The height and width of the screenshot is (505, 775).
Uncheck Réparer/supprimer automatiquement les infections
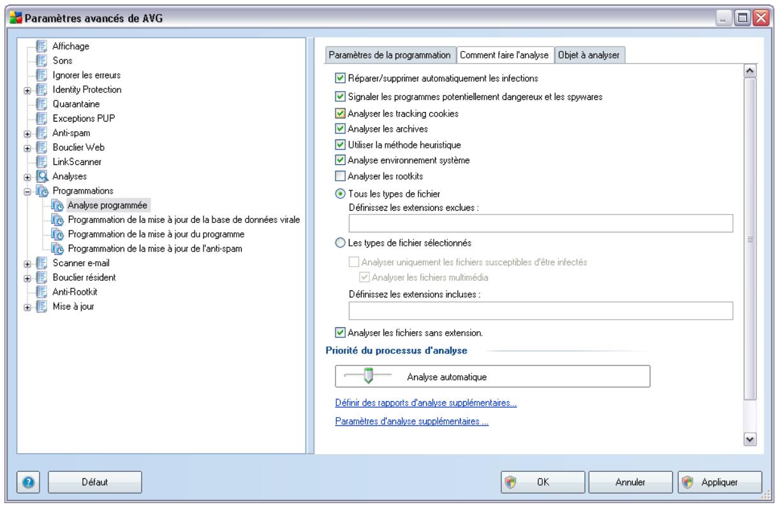coord(340,78)
